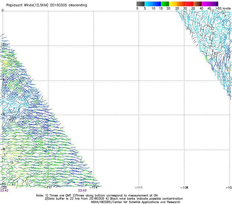
Task: Click the '-6' latitude axis label
Action: (3, 114)
